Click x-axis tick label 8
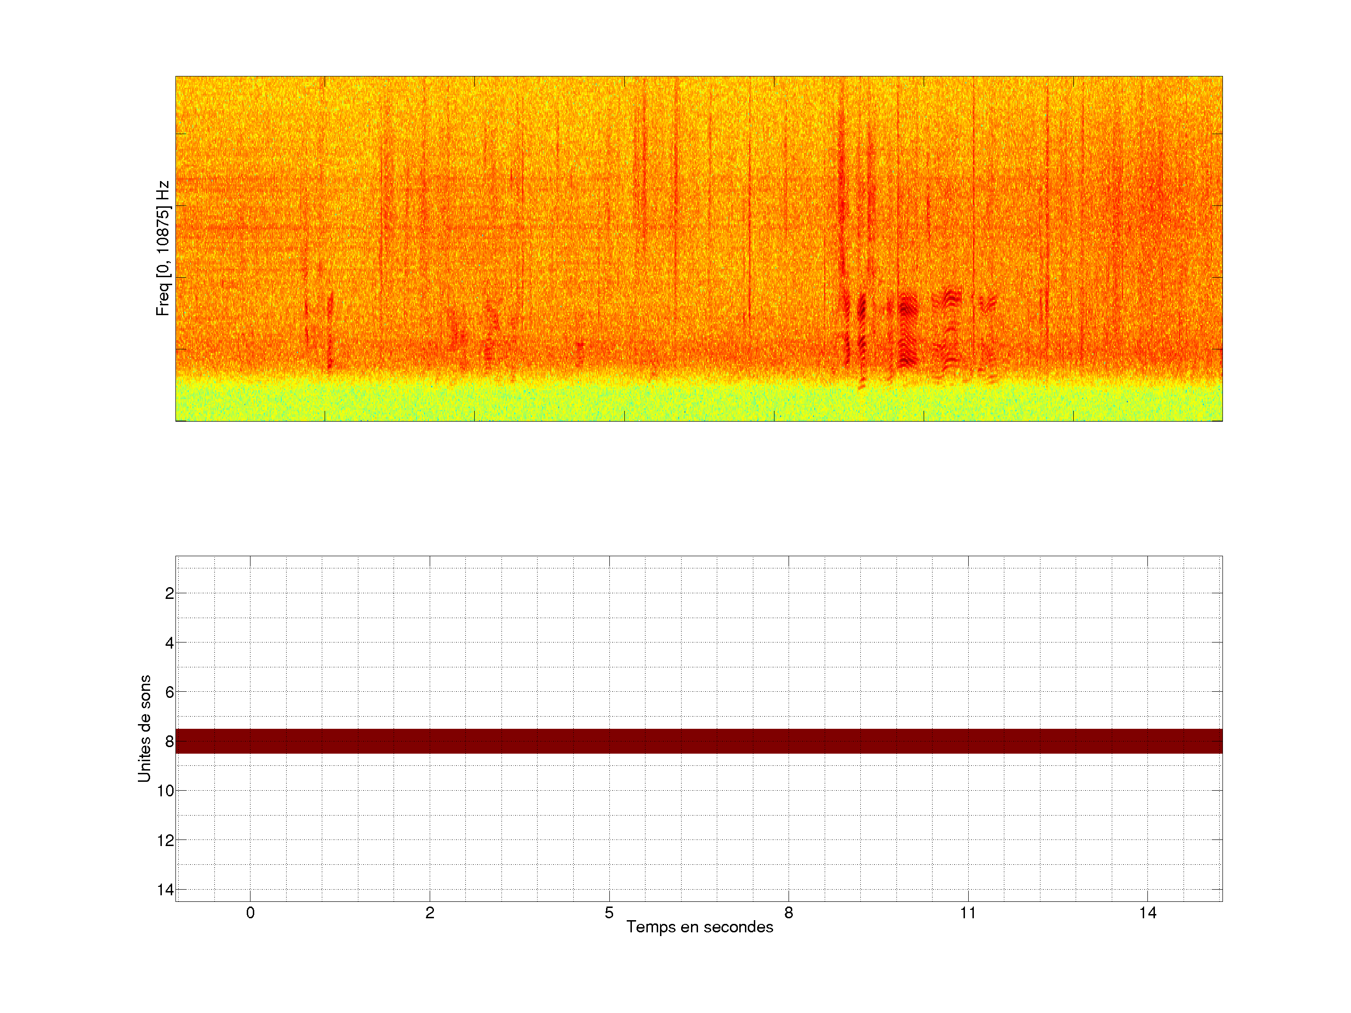 coord(789,913)
